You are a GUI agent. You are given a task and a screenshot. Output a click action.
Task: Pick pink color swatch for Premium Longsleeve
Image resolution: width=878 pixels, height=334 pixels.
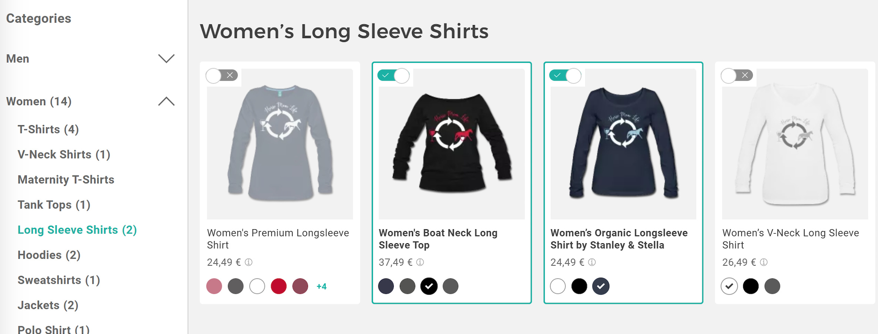point(214,286)
